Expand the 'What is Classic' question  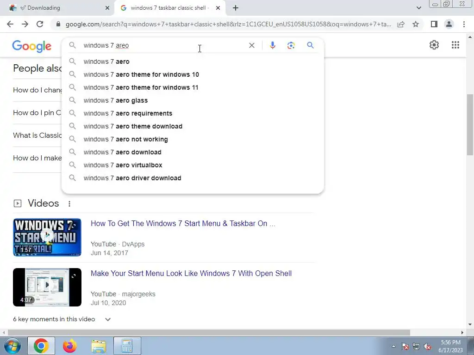[37, 135]
